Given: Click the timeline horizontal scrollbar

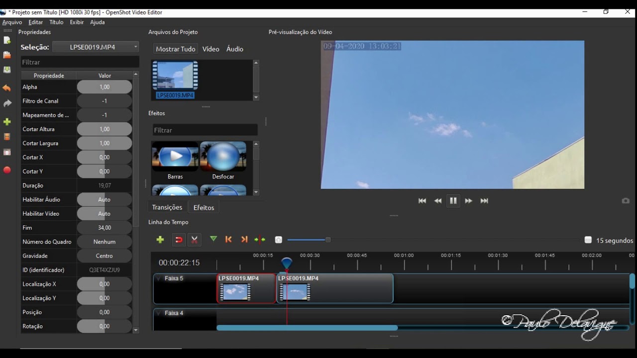Looking at the screenshot, I should [307, 328].
